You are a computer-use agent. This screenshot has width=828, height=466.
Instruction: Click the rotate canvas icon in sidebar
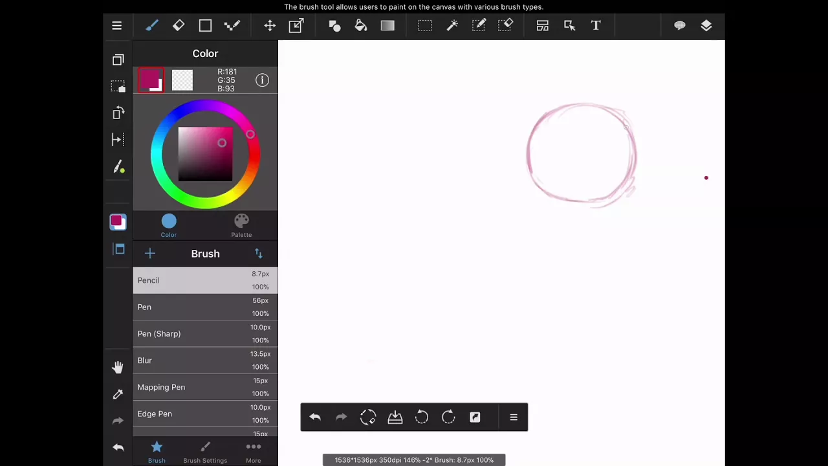coord(118,113)
